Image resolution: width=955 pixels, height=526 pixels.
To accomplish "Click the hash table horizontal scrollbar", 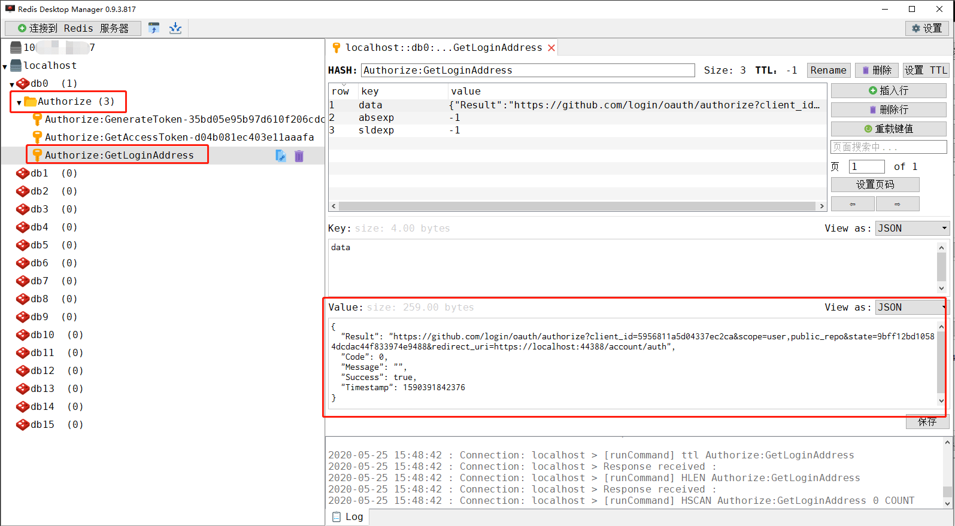I will coord(577,206).
